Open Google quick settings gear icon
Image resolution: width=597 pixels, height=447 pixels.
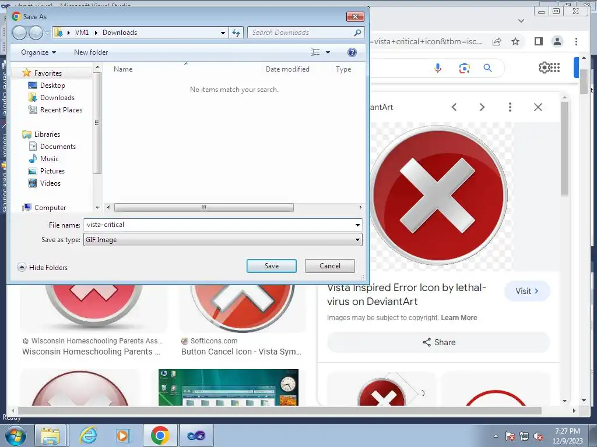[x=544, y=68]
